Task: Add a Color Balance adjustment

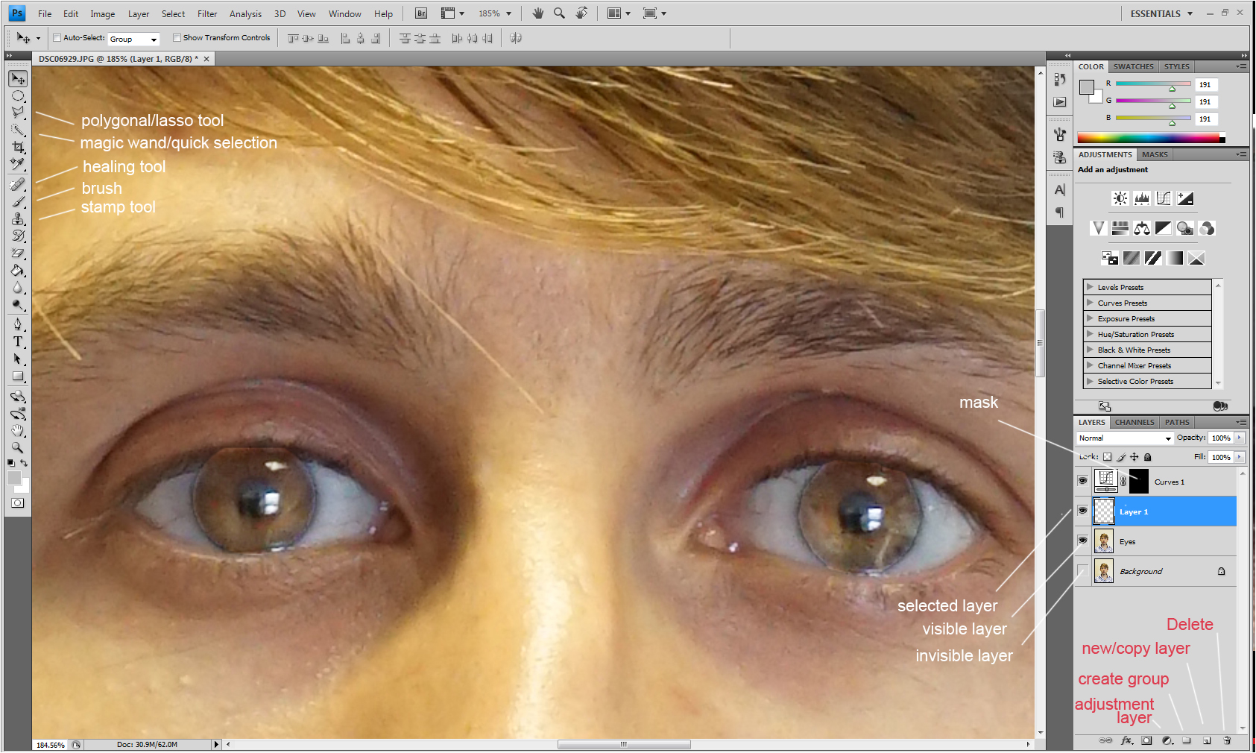Action: [x=1141, y=228]
